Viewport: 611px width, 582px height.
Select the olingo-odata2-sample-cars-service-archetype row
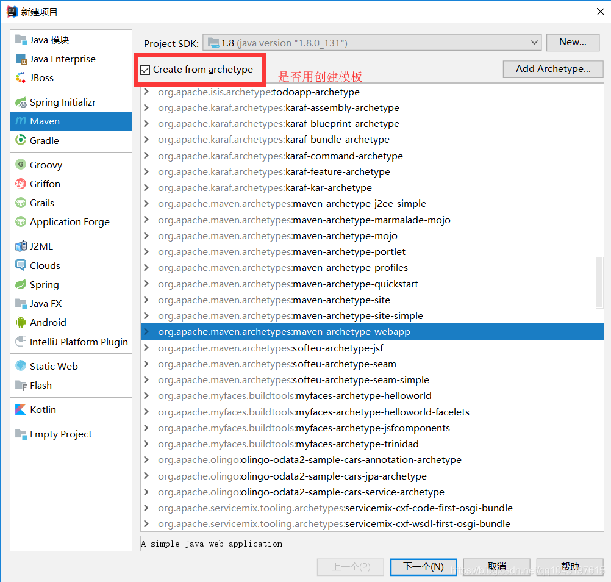(372, 492)
